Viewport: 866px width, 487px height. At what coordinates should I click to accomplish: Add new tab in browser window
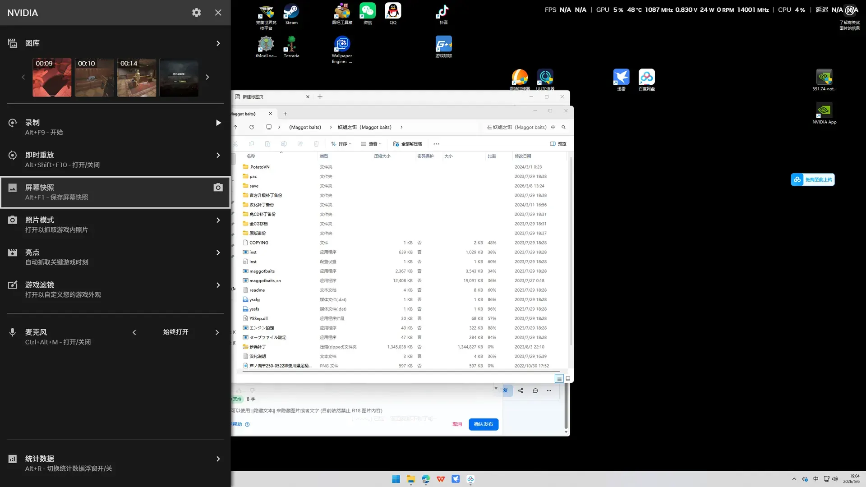point(320,97)
